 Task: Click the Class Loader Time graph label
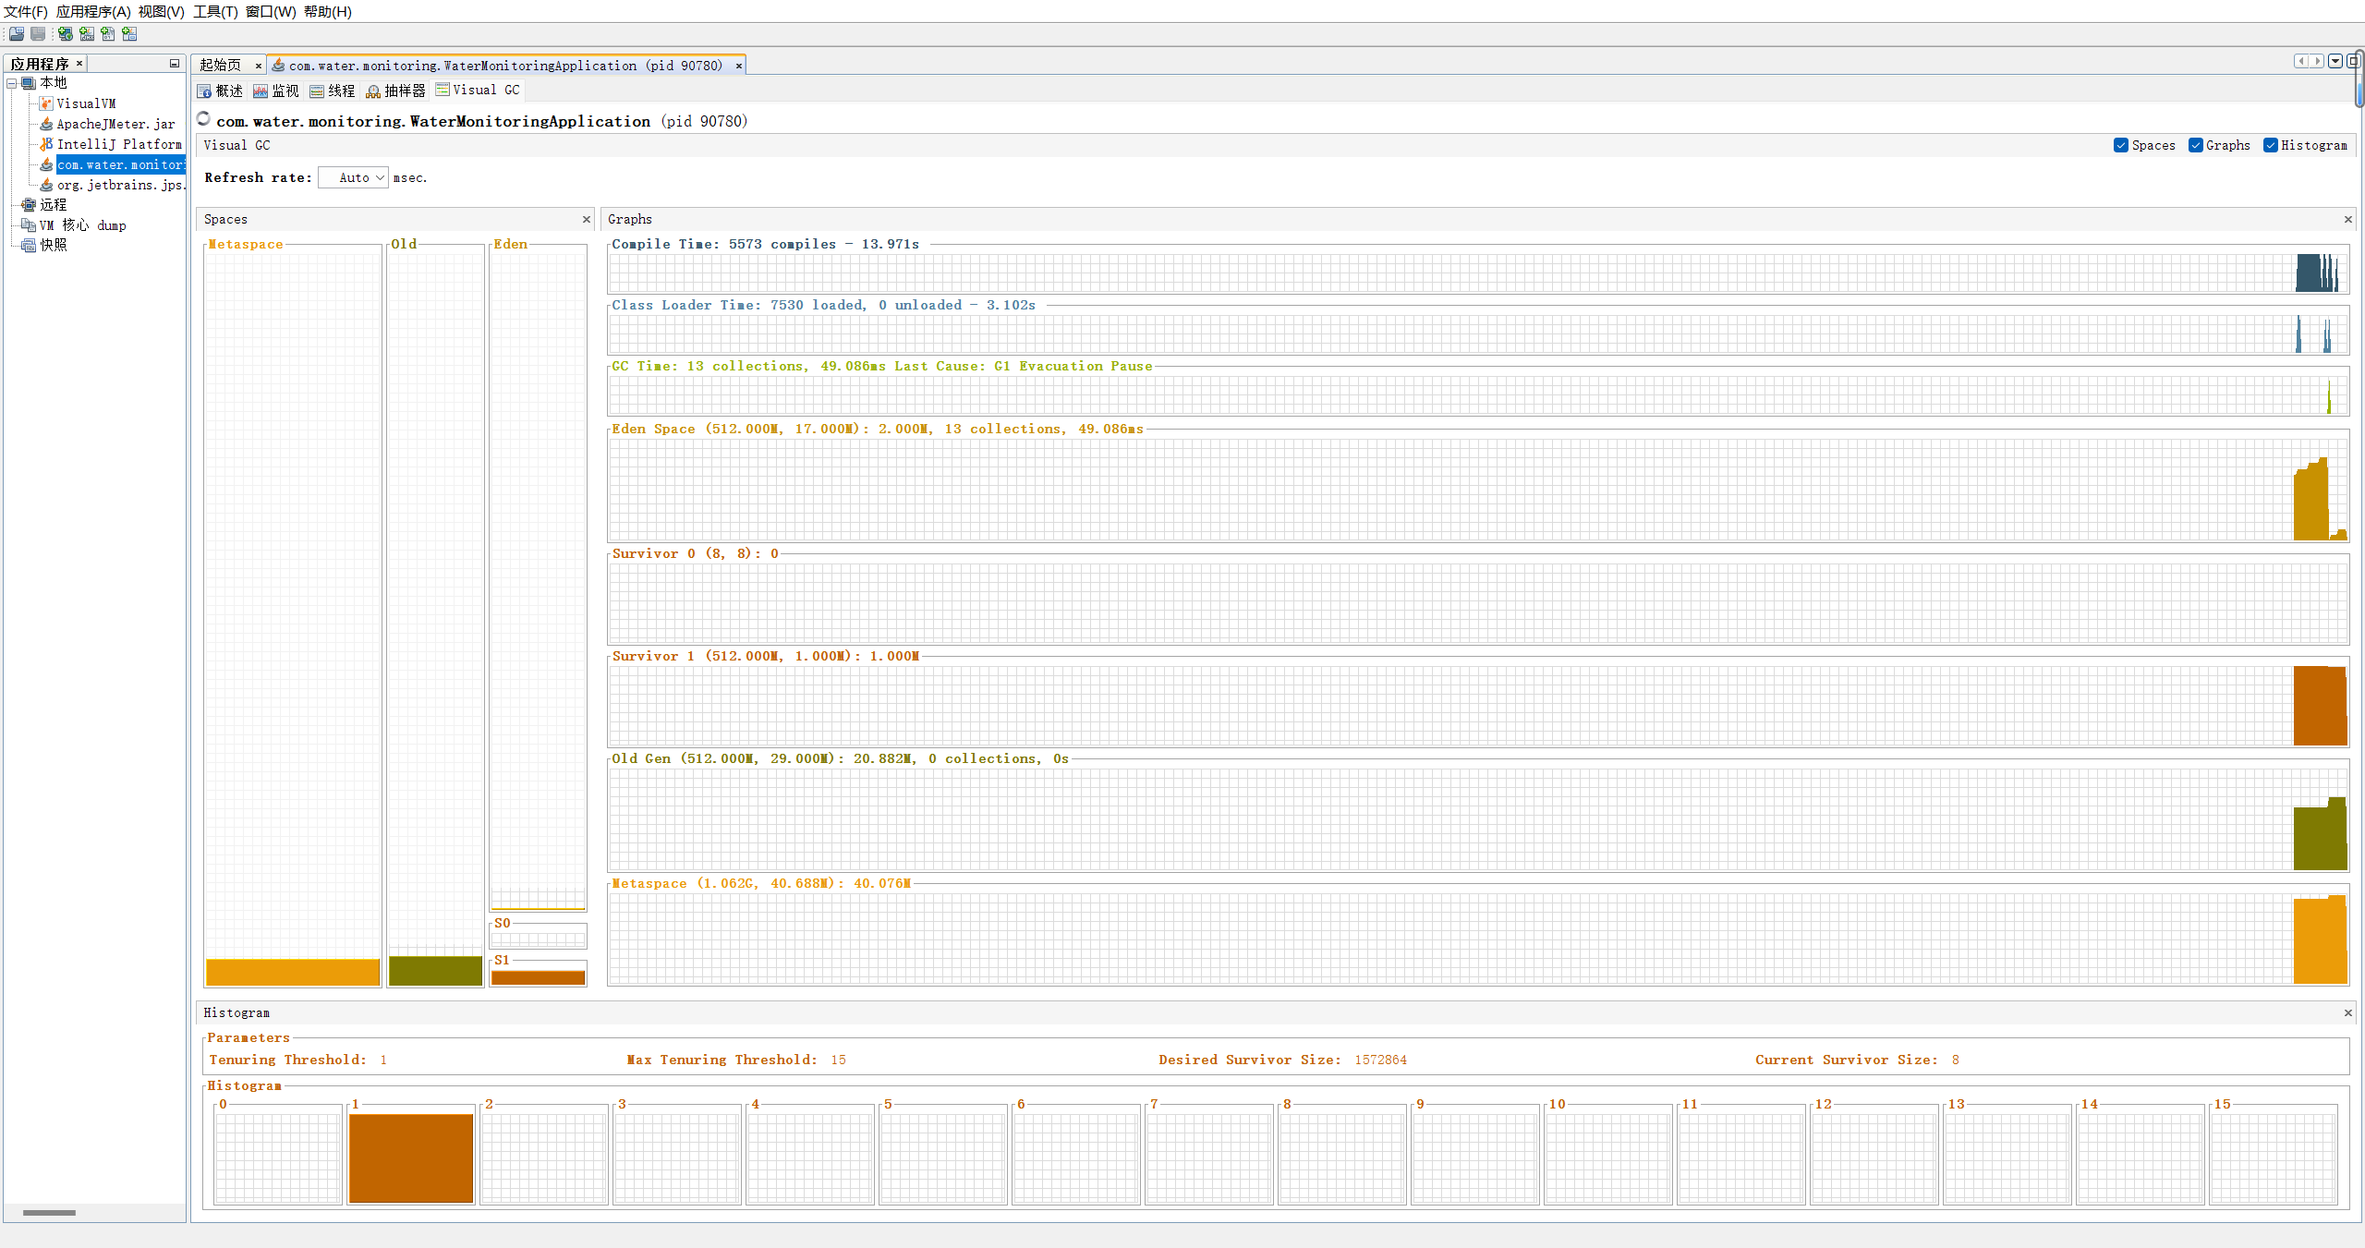[824, 305]
